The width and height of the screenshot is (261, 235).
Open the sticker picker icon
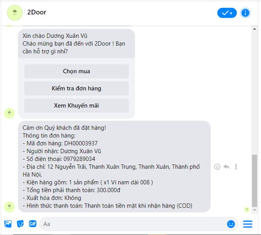click(20, 224)
